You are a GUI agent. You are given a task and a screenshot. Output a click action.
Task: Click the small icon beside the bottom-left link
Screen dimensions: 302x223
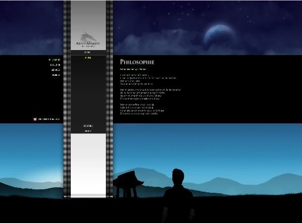pos(35,119)
